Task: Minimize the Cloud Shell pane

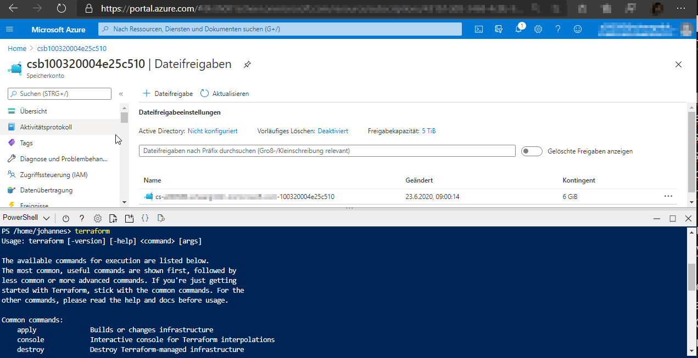Action: click(657, 218)
